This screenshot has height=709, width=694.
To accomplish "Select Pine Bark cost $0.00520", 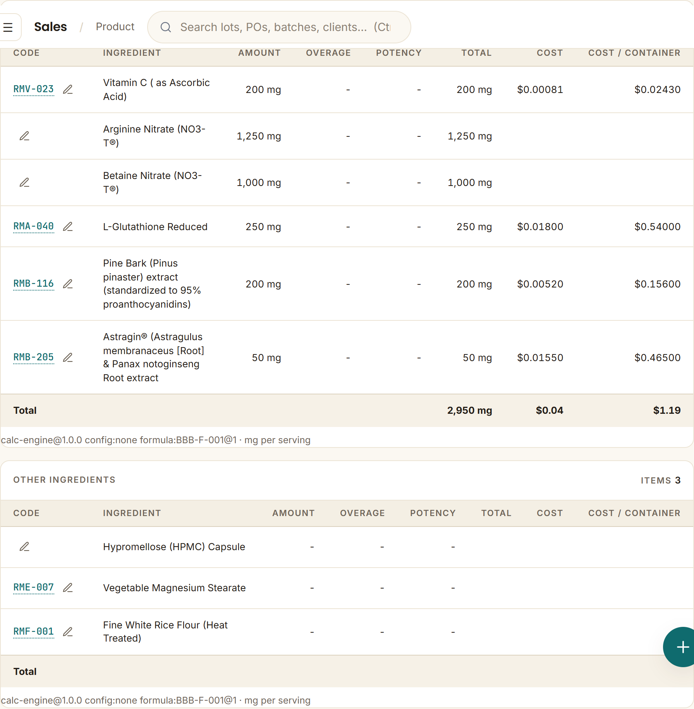I will (x=540, y=284).
